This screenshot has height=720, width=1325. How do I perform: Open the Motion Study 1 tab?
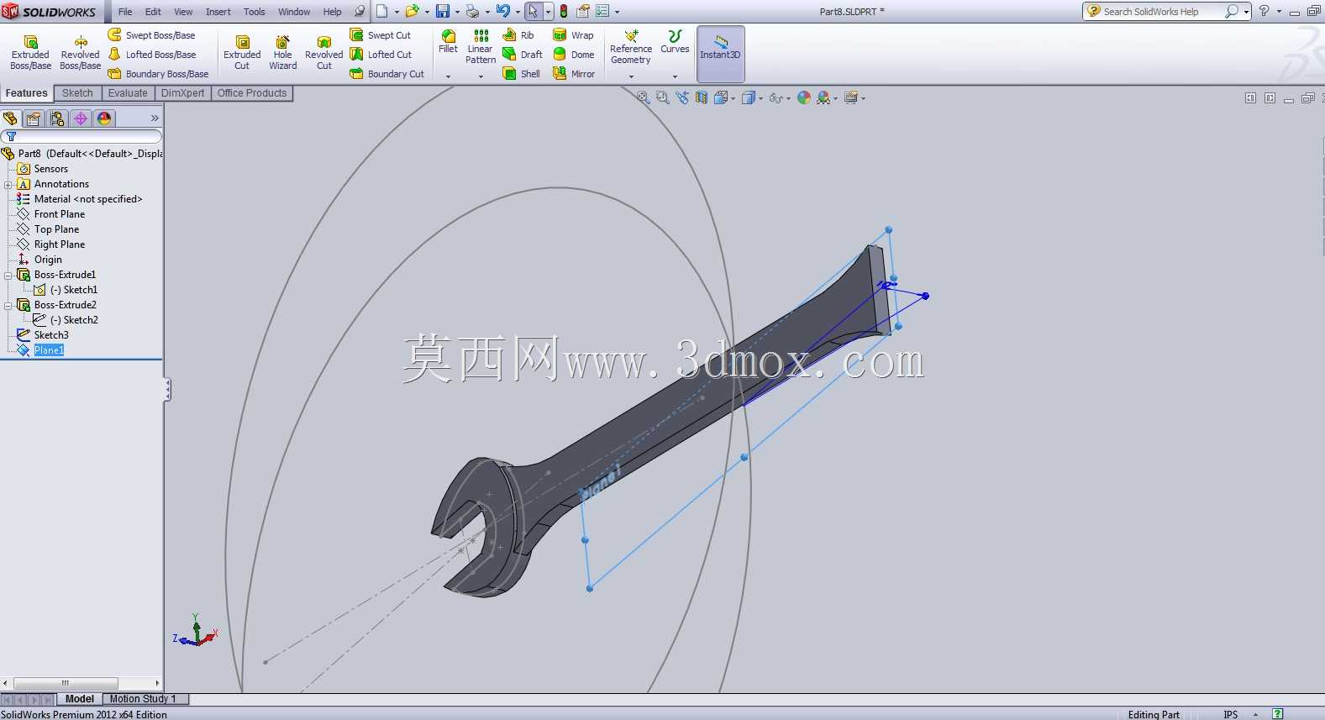144,699
